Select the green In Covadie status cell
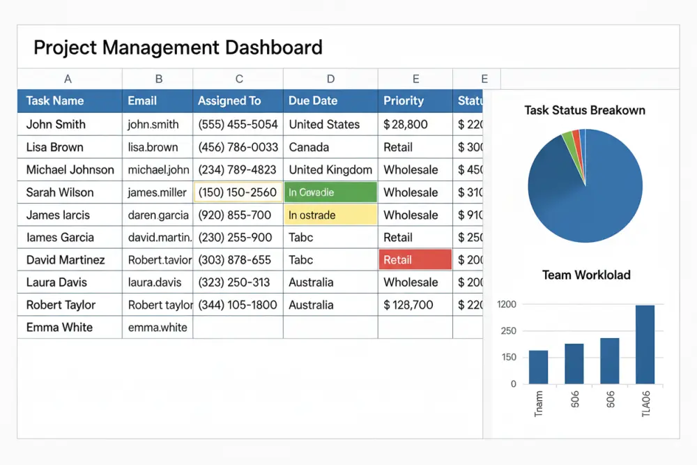Image resolution: width=697 pixels, height=465 pixels. pos(330,192)
